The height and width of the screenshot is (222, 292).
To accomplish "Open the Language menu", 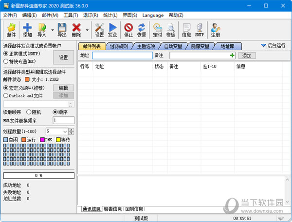I will pyautogui.click(x=153, y=15).
